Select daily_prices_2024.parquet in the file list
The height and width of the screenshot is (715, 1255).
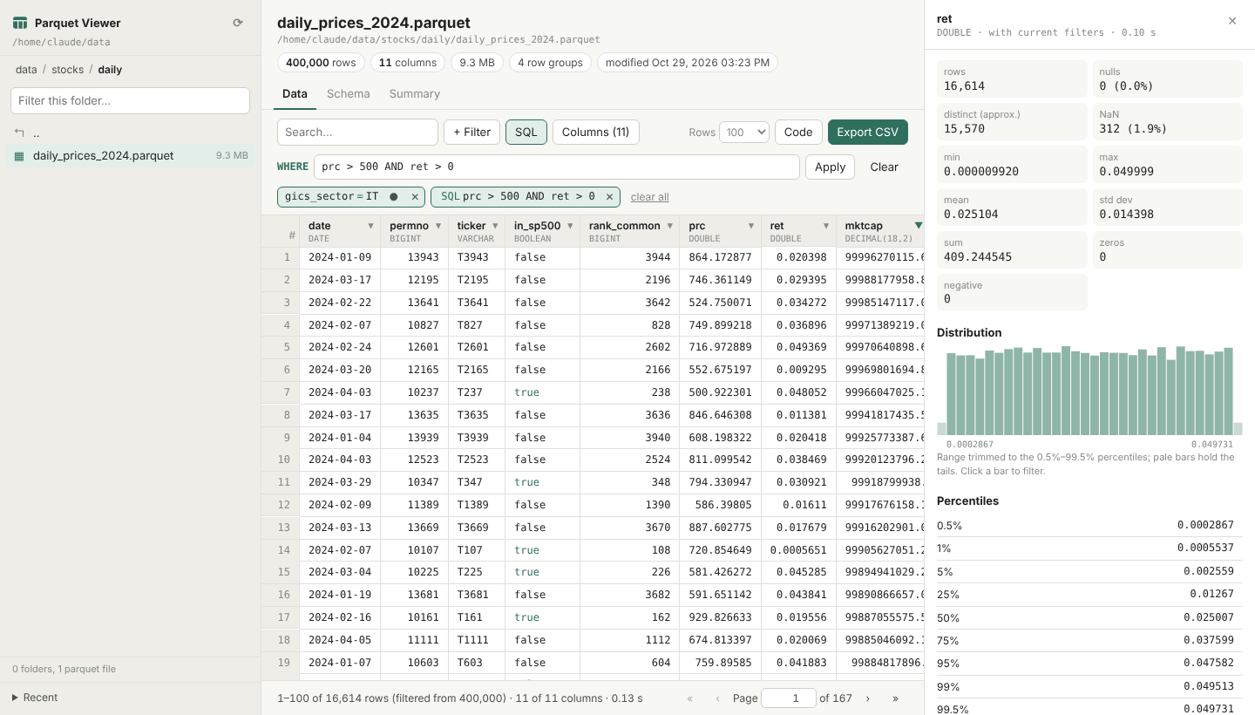(x=131, y=156)
